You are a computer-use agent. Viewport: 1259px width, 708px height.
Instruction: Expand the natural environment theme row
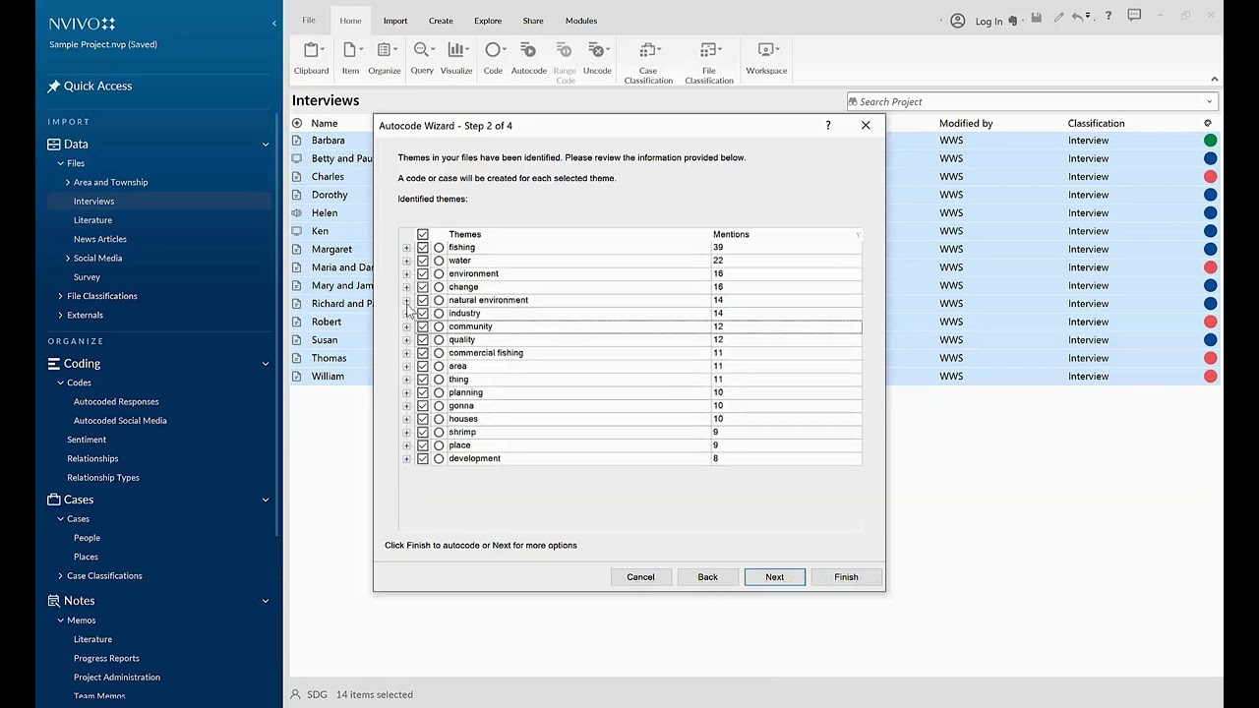(x=406, y=301)
